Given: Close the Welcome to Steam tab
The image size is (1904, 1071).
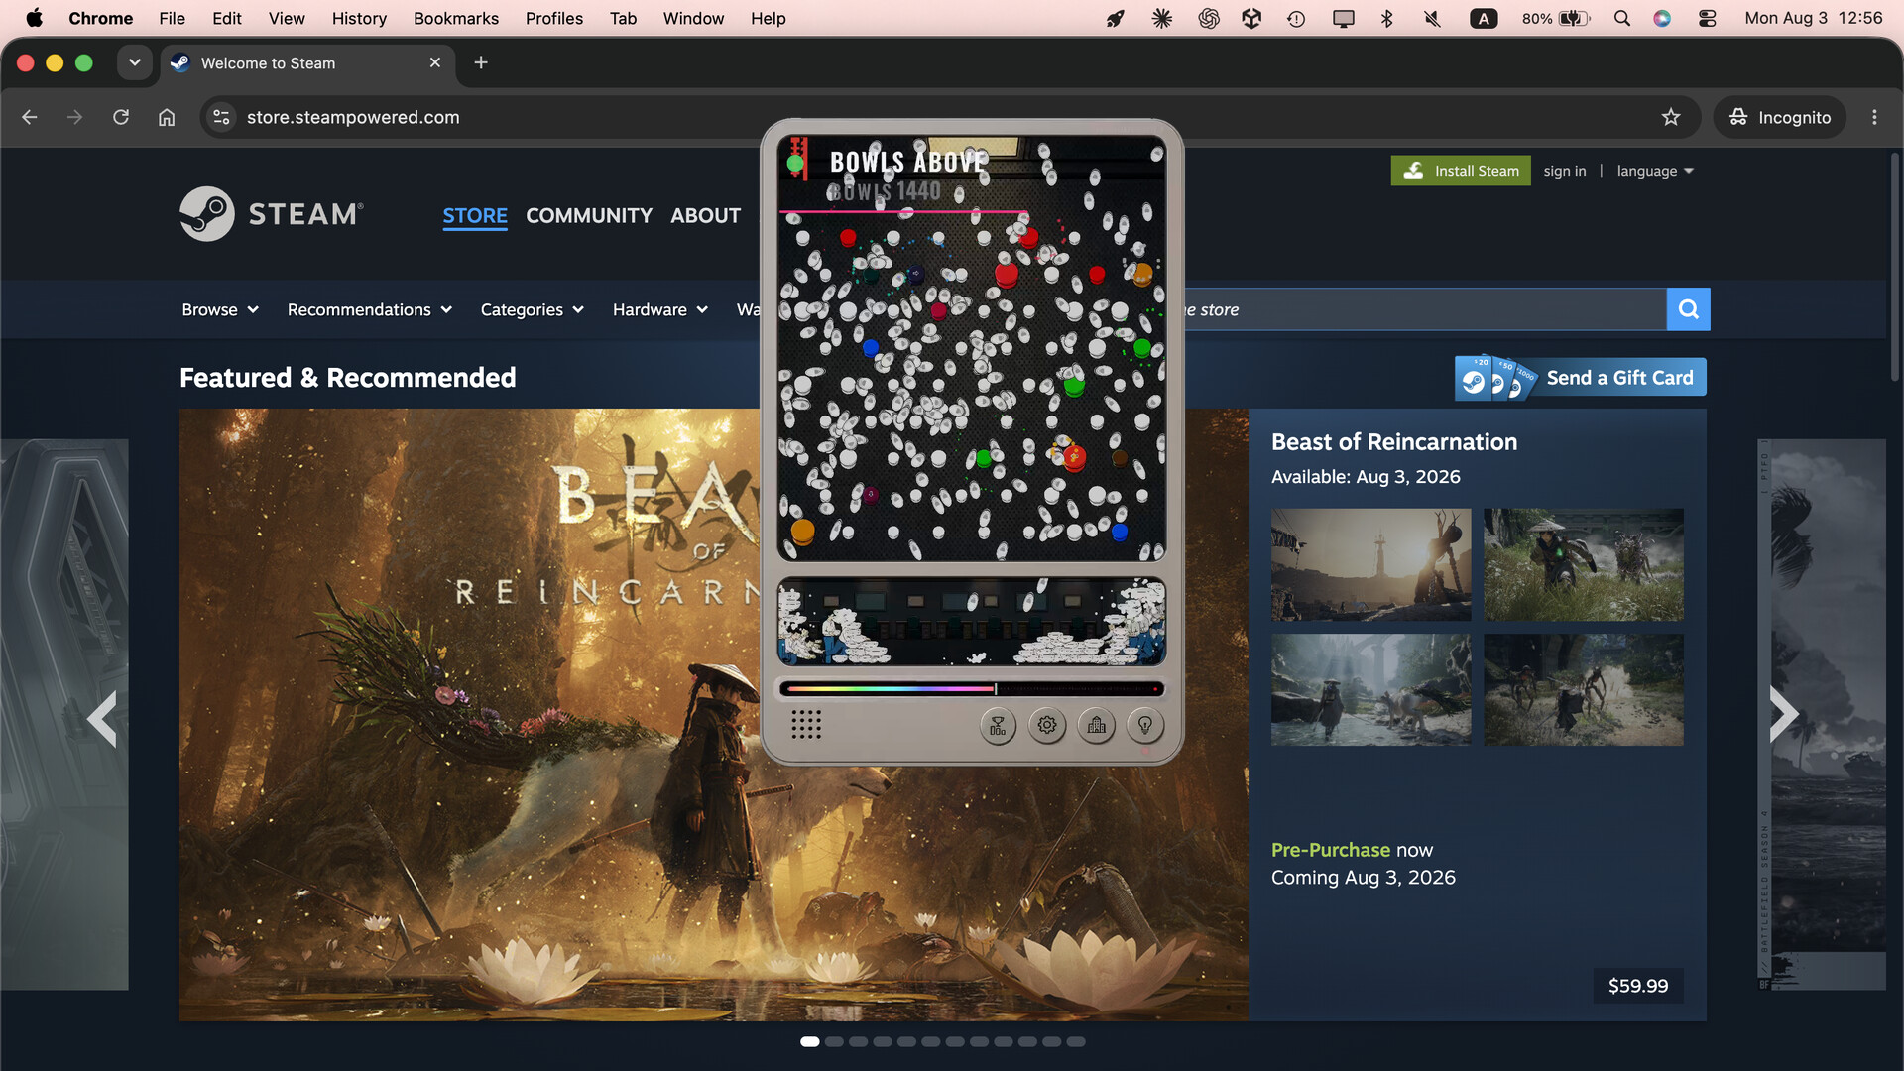Looking at the screenshot, I should 434,62.
